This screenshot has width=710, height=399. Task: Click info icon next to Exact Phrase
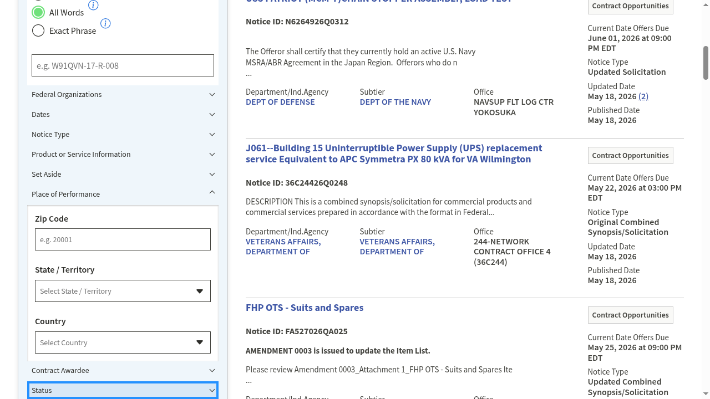pos(105,24)
